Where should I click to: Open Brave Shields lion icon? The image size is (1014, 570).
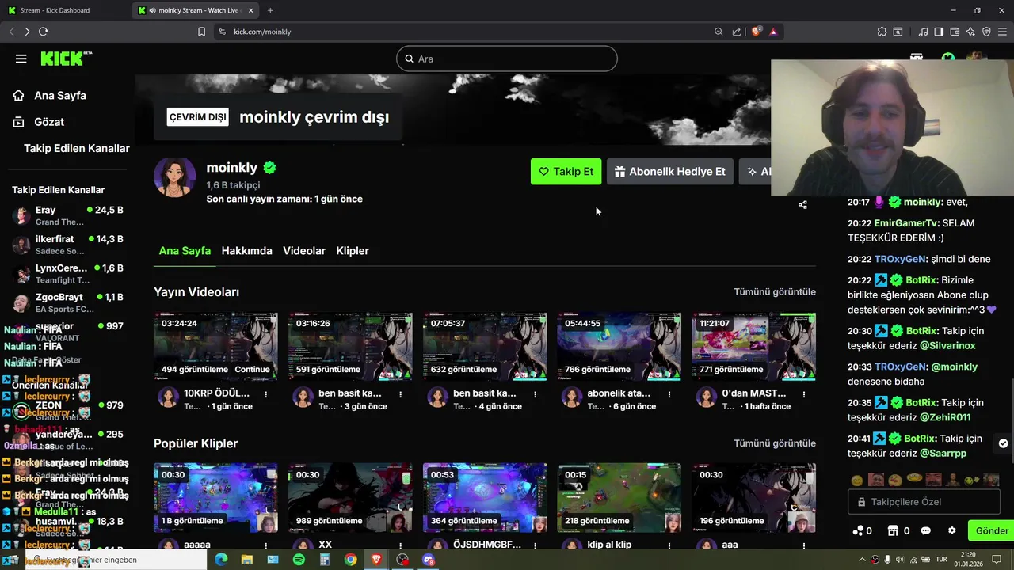(756, 32)
